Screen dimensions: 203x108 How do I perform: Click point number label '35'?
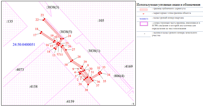point(104,81)
